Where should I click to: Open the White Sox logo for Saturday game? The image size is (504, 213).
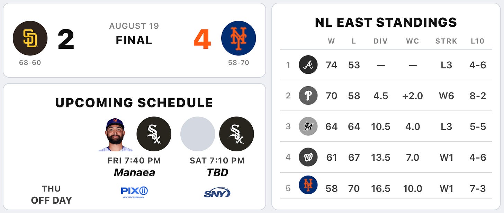pos(237,134)
